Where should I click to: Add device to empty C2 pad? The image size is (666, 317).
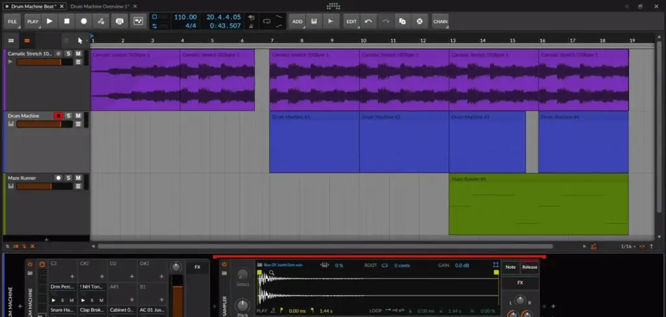pyautogui.click(x=72, y=276)
